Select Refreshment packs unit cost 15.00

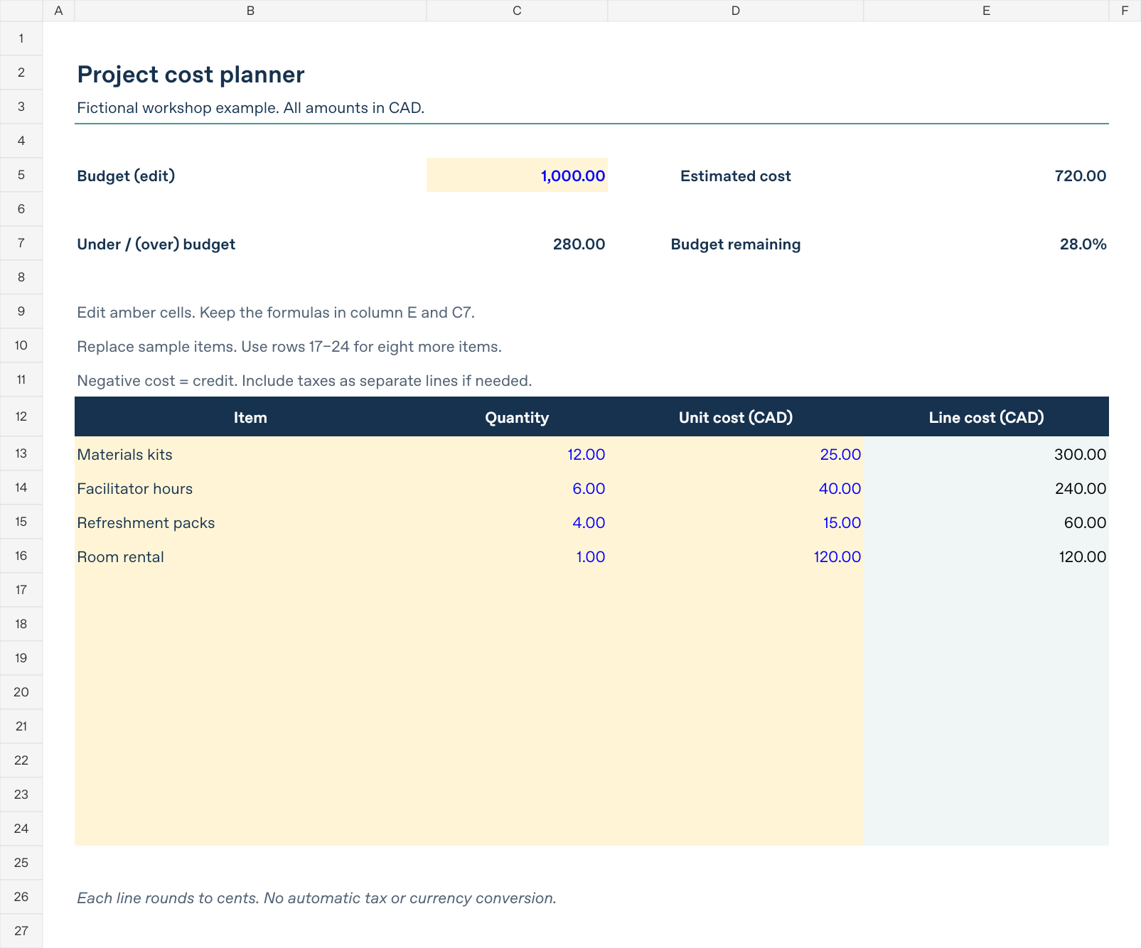point(736,522)
